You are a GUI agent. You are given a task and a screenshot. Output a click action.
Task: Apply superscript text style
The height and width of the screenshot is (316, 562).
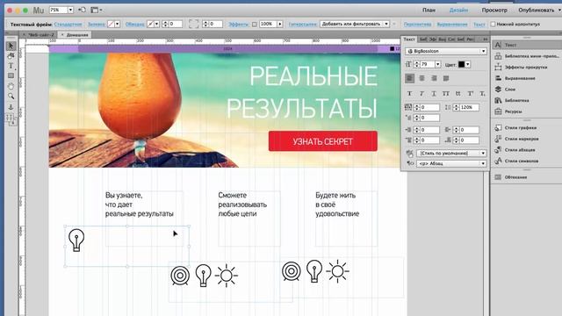(471, 94)
